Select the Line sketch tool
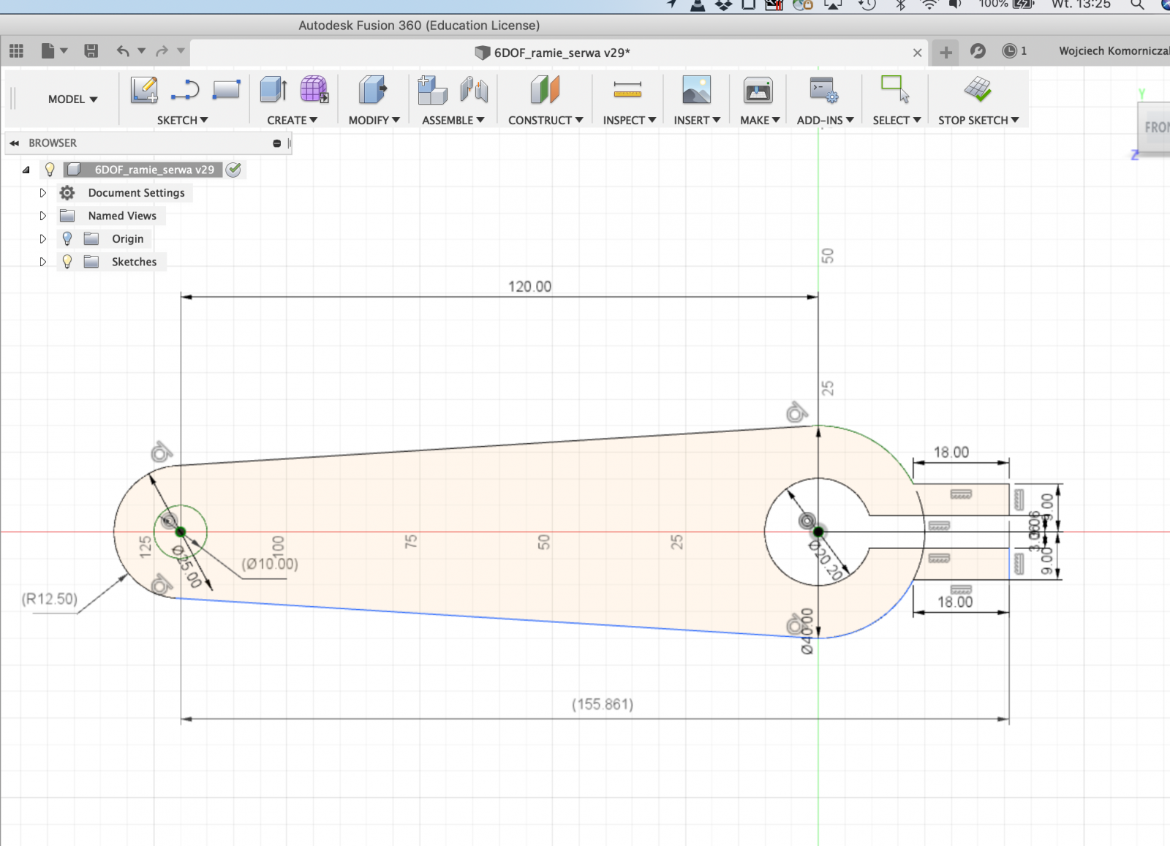The image size is (1170, 846). [x=185, y=90]
